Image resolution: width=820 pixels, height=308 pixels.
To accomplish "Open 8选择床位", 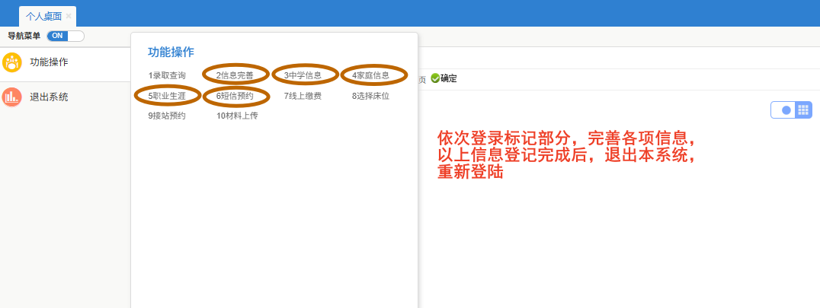I will click(371, 96).
